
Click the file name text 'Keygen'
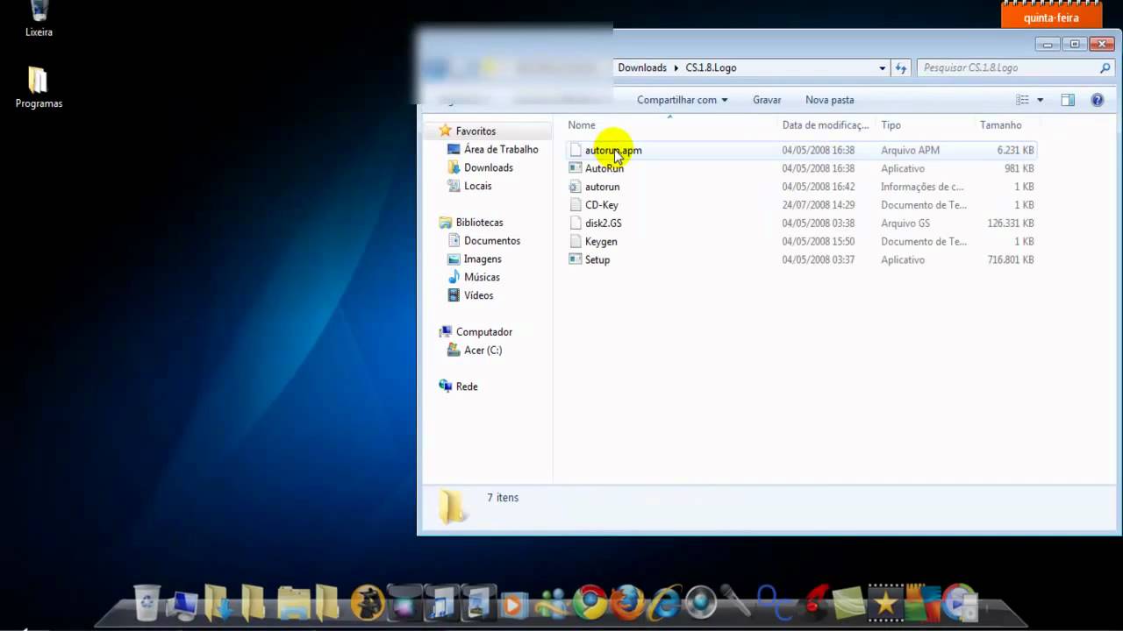(x=601, y=242)
